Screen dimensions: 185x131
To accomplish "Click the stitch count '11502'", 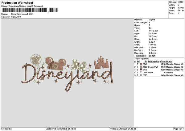I will tap(180, 2).
